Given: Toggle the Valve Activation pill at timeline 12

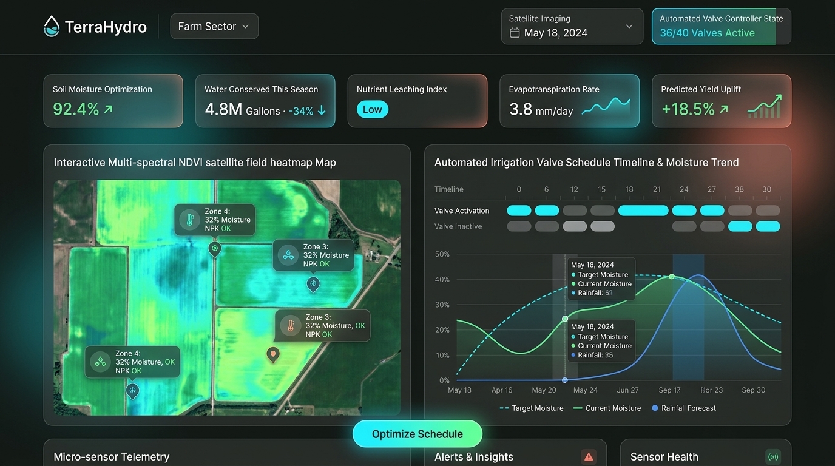Looking at the screenshot, I should (x=575, y=211).
